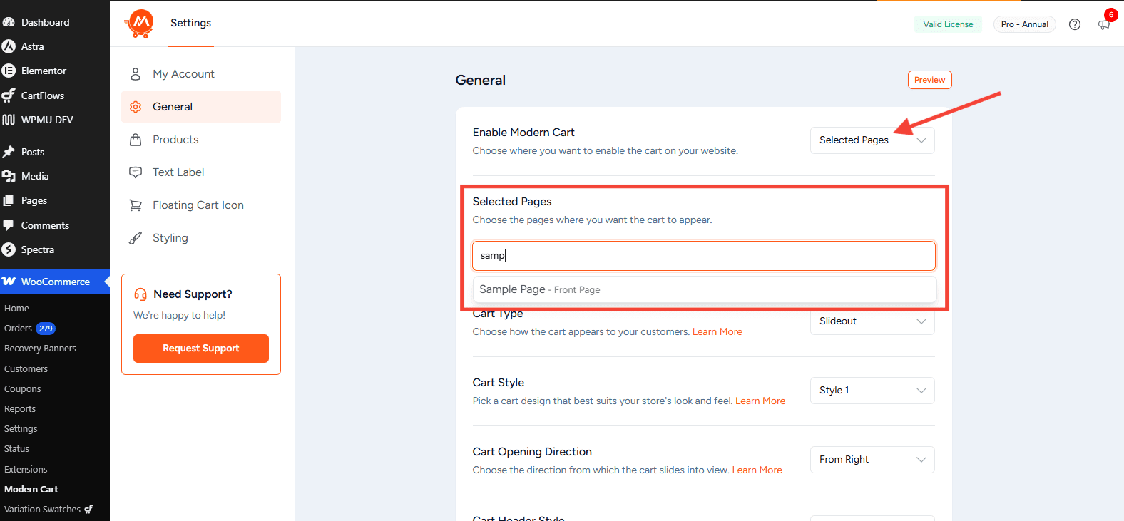
Task: Open the announcements megaphone icon
Action: tap(1104, 25)
